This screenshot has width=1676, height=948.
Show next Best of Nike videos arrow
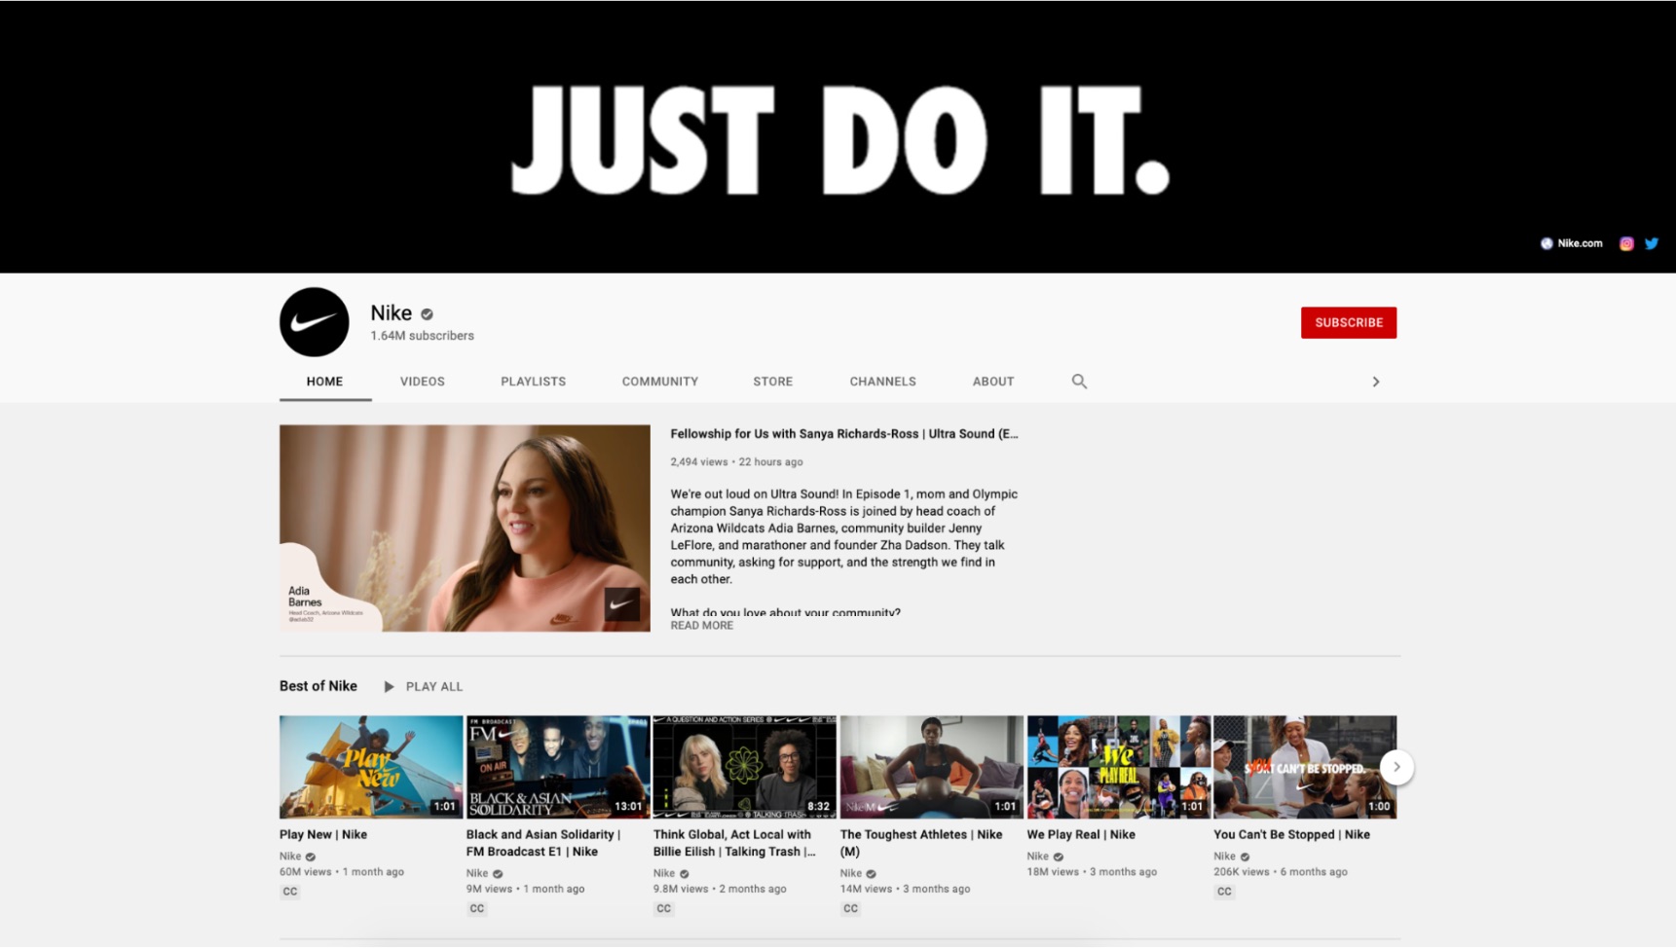(1397, 767)
